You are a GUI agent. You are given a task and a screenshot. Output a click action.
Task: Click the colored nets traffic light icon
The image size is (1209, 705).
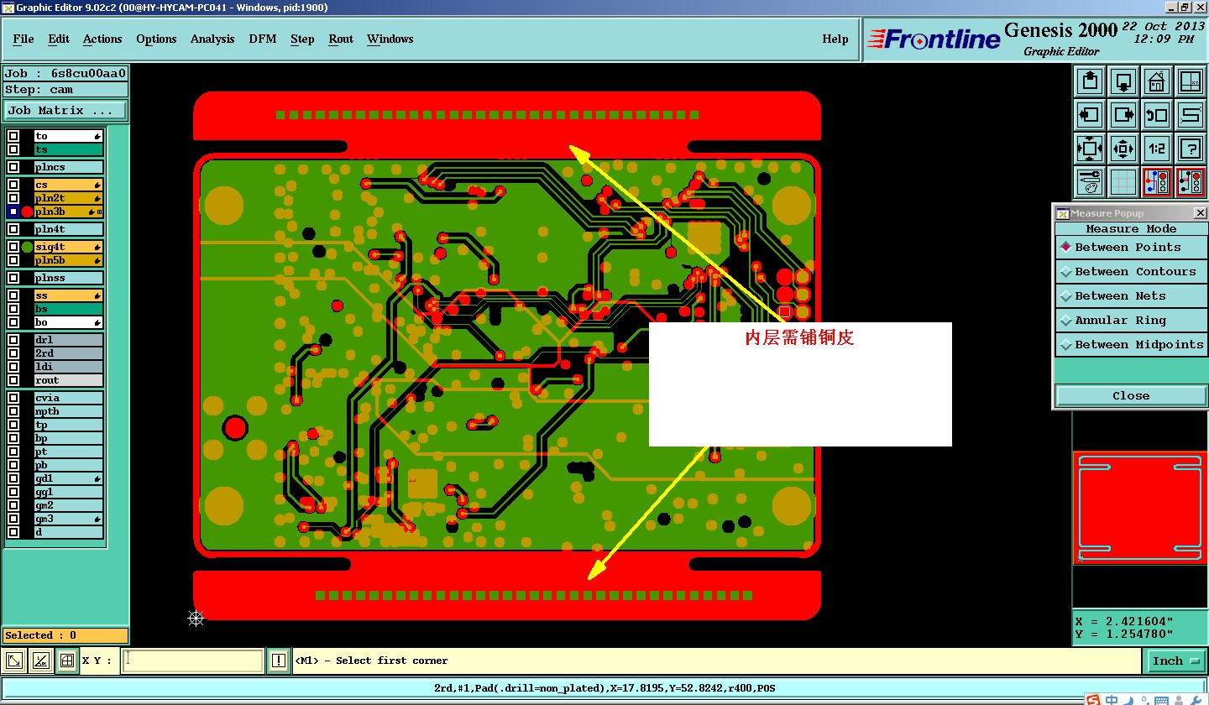pyautogui.click(x=1157, y=182)
